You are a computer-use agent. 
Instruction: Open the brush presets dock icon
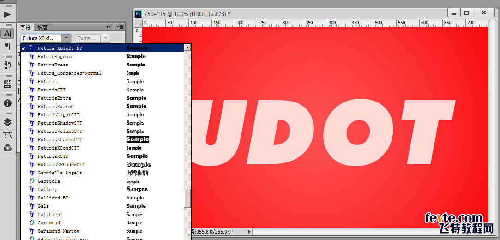click(x=7, y=65)
